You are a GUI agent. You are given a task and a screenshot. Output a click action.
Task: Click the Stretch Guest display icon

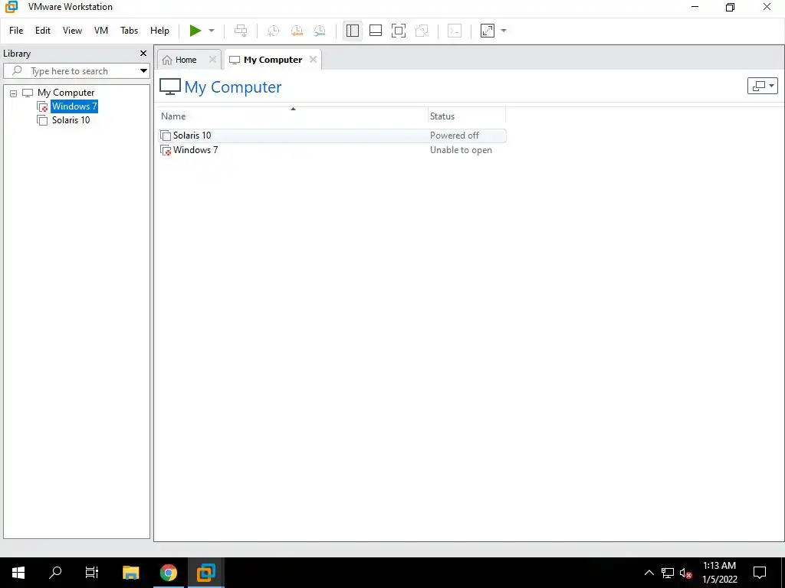pos(487,31)
